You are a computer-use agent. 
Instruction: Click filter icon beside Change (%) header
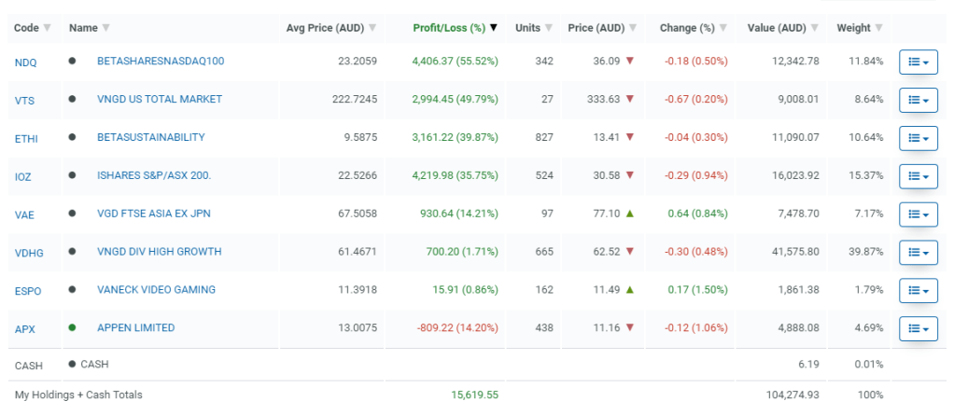pyautogui.click(x=723, y=28)
